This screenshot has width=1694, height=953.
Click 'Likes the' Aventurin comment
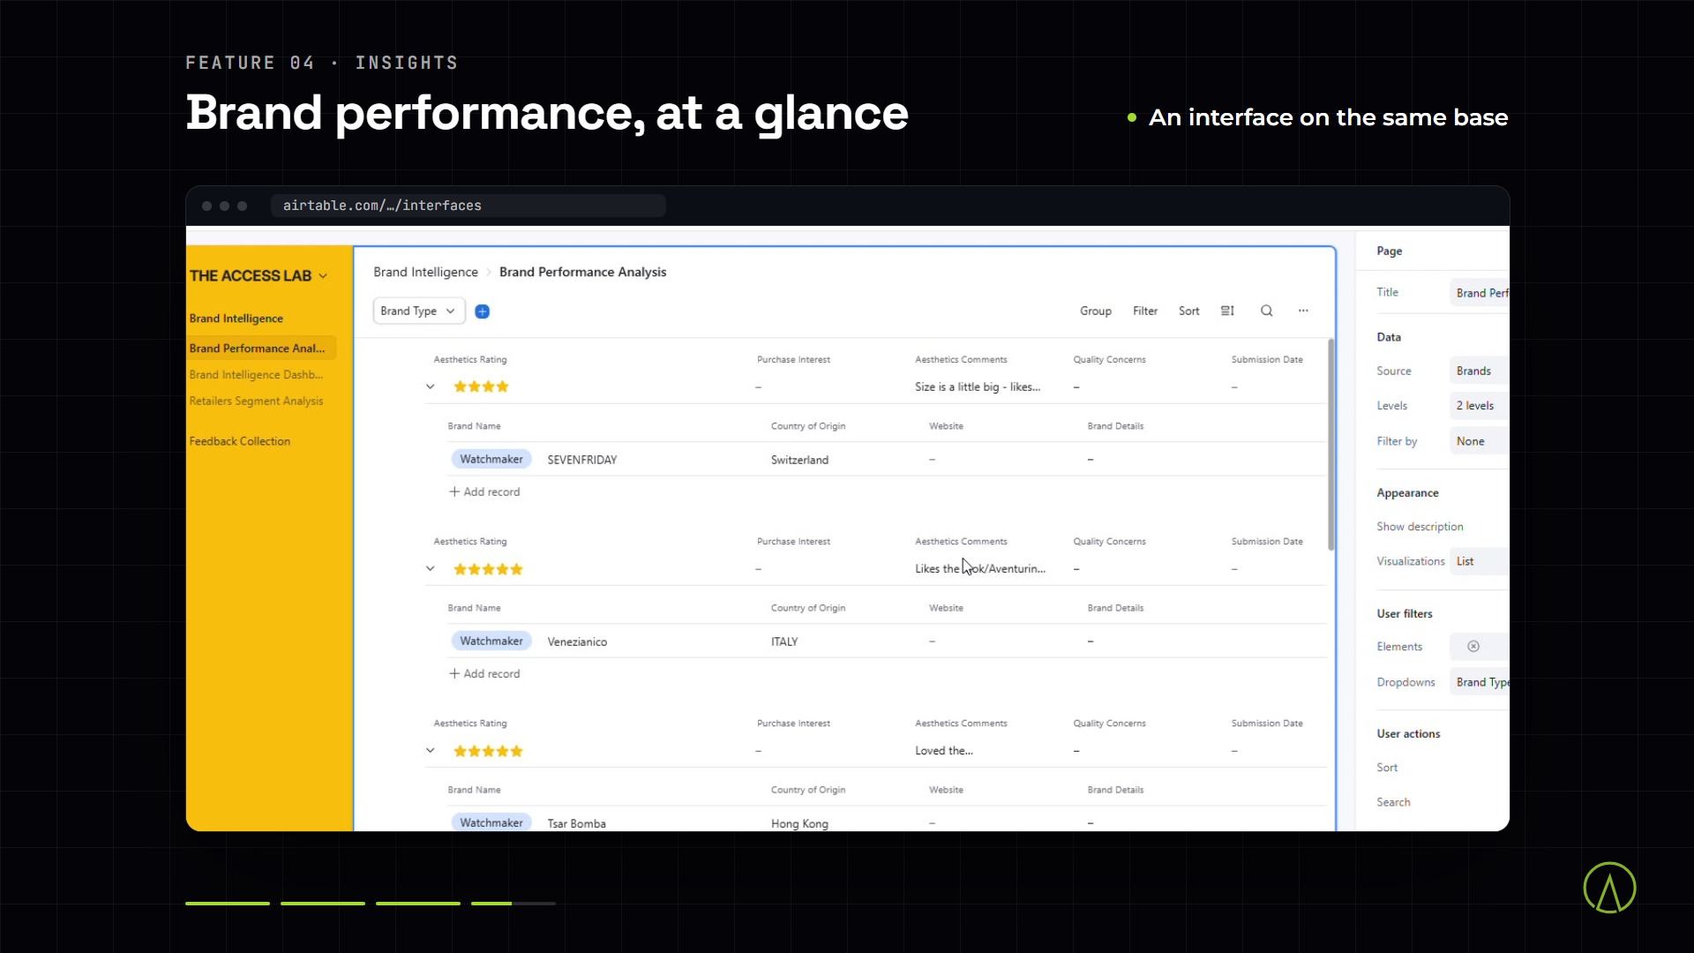980,569
